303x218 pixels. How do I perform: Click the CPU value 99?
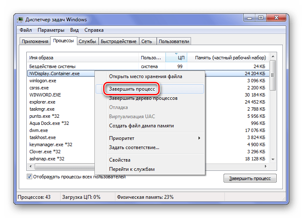point(180,66)
